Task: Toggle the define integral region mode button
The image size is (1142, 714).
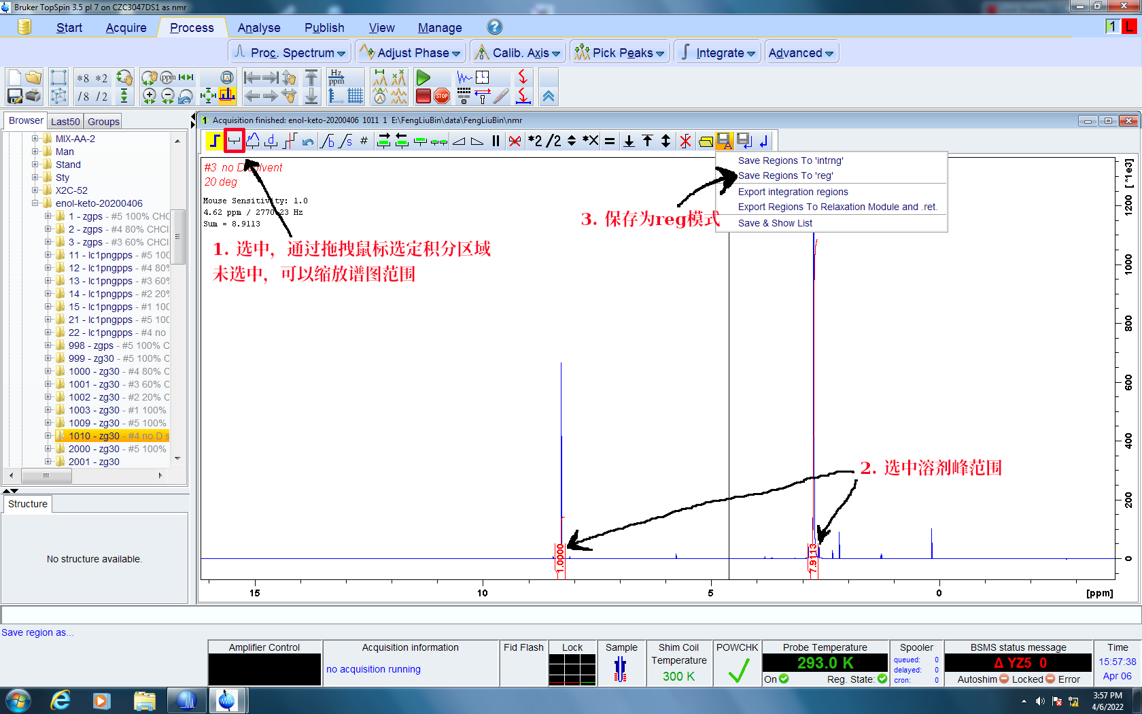Action: pyautogui.click(x=234, y=141)
